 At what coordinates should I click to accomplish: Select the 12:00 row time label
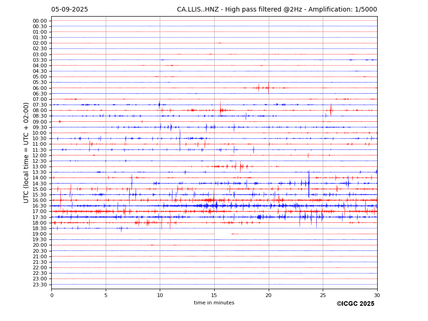point(40,156)
